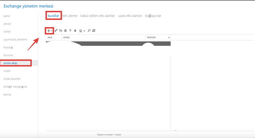Open alıcılar in the sidebar
The height and width of the screenshot is (138, 255).
click(x=7, y=24)
